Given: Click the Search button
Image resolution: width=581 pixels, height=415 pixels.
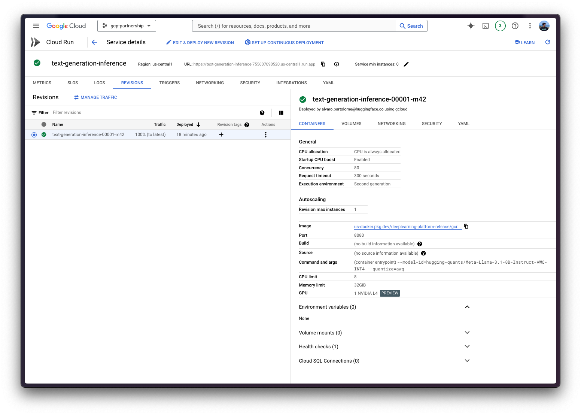Looking at the screenshot, I should (411, 26).
